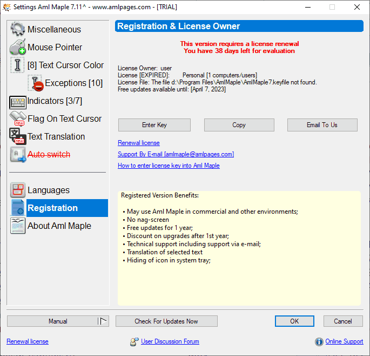The width and height of the screenshot is (370, 356).
Task: Click bottom-left Renewal license link
Action: pyautogui.click(x=28, y=341)
